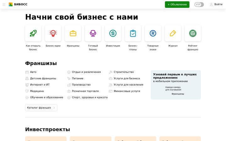Click the '+ Объявление' green button

click(x=177, y=4)
